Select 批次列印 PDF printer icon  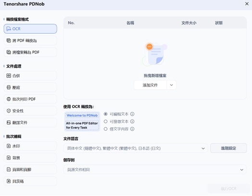pos(9,99)
